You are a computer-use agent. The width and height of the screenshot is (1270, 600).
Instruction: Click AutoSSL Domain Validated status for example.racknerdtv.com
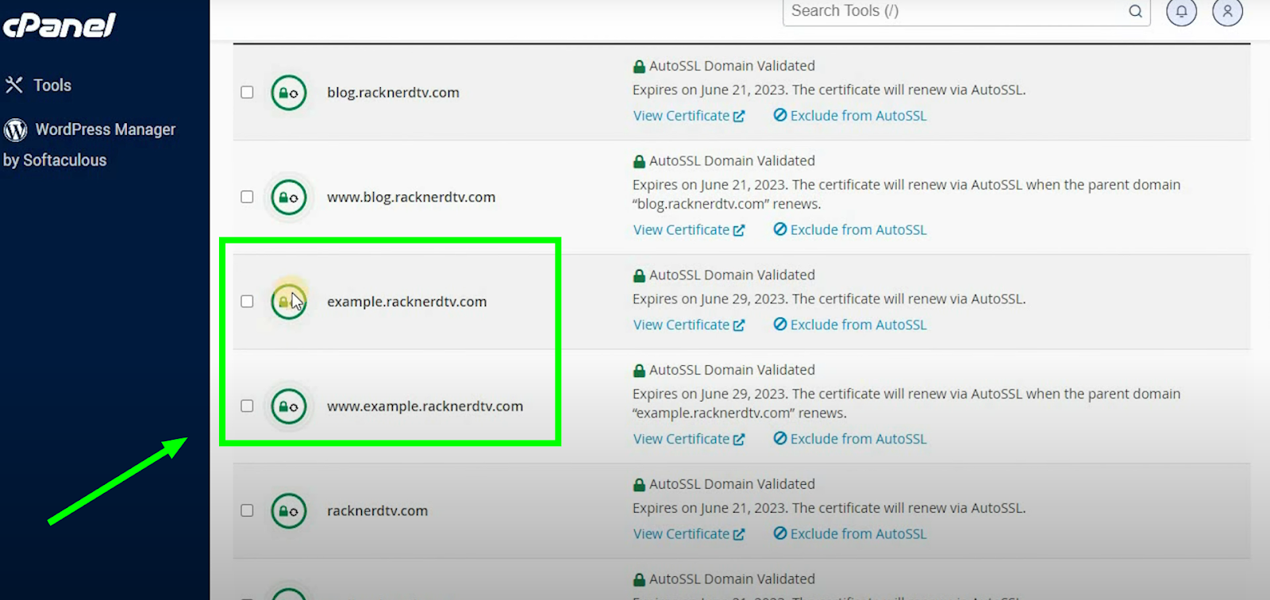(x=724, y=275)
